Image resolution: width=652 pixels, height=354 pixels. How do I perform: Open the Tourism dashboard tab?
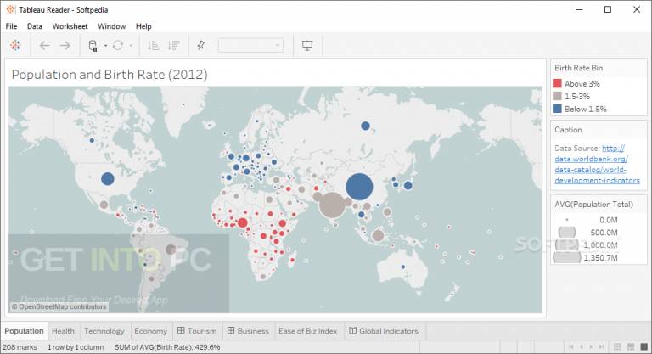tap(197, 331)
